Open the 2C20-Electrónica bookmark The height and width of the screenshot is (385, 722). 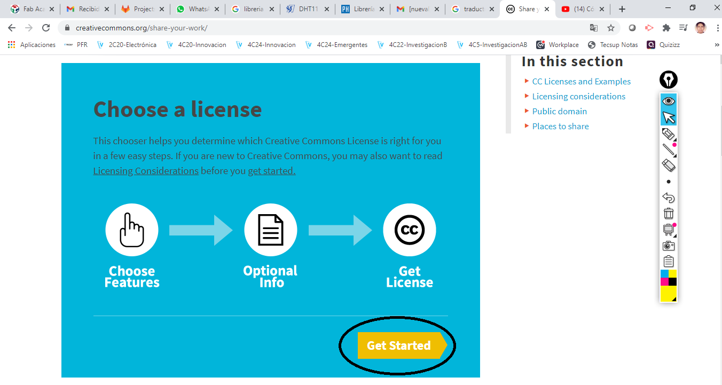tap(127, 45)
